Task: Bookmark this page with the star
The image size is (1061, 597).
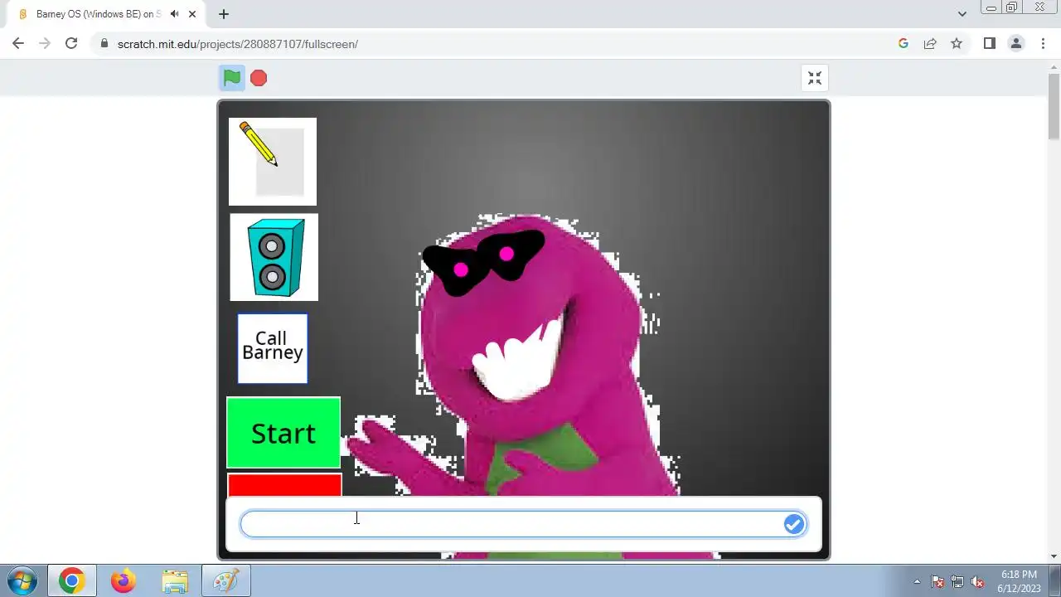Action: coord(957,43)
